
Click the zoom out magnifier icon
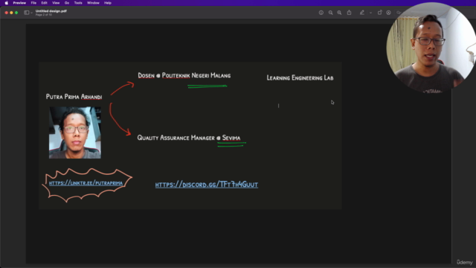(330, 13)
